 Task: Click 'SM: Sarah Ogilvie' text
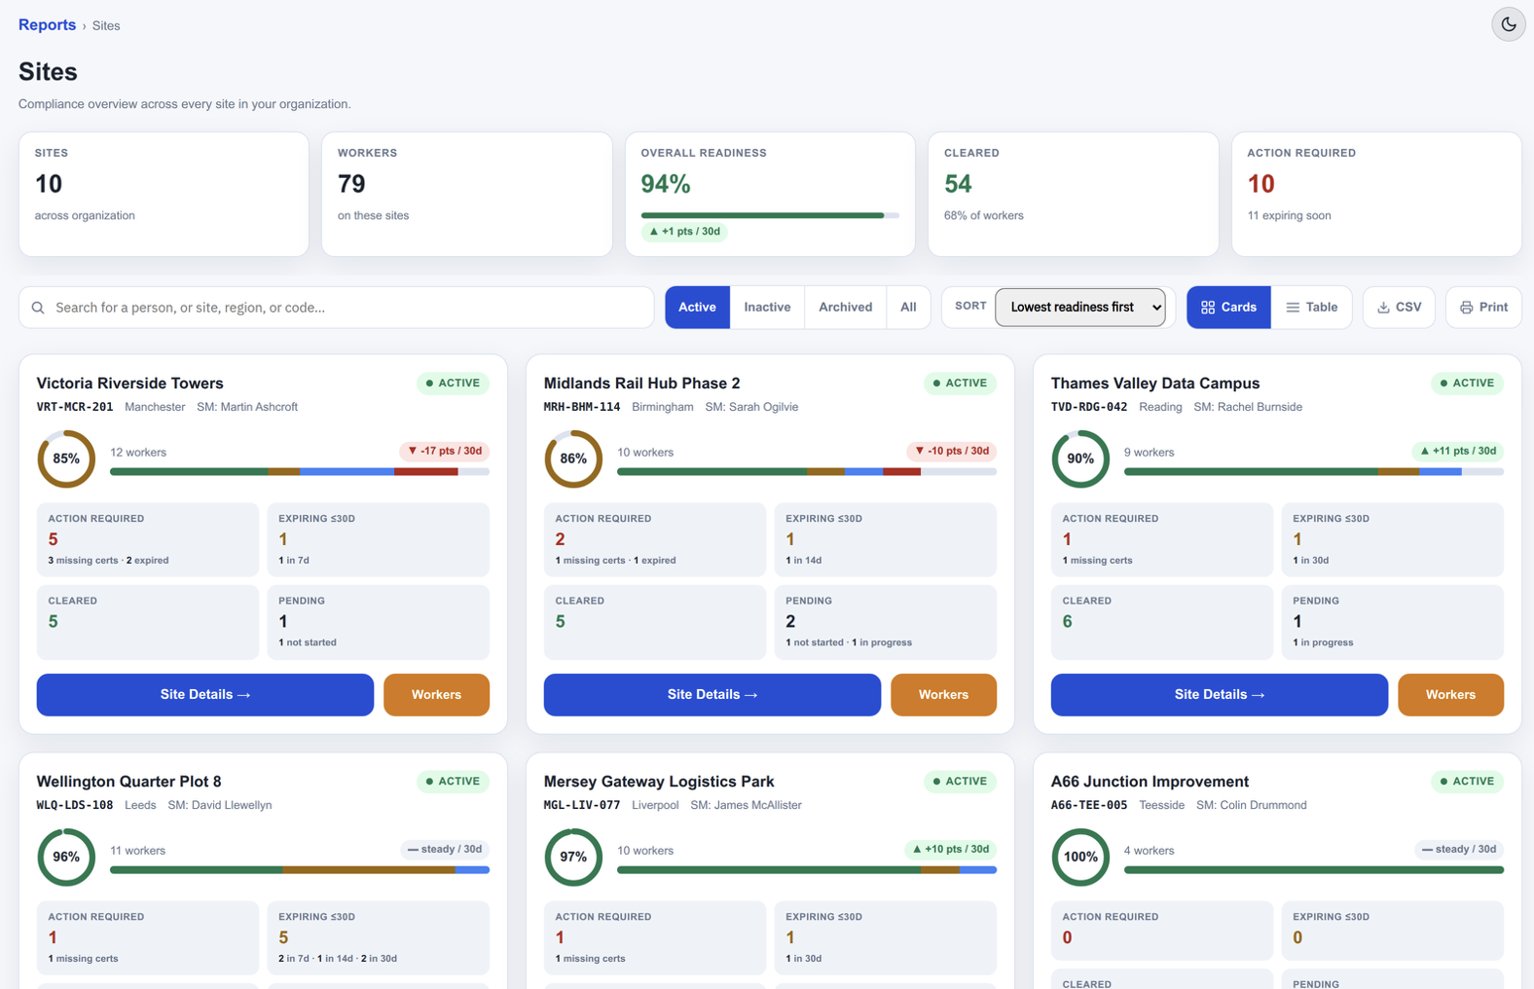click(751, 407)
